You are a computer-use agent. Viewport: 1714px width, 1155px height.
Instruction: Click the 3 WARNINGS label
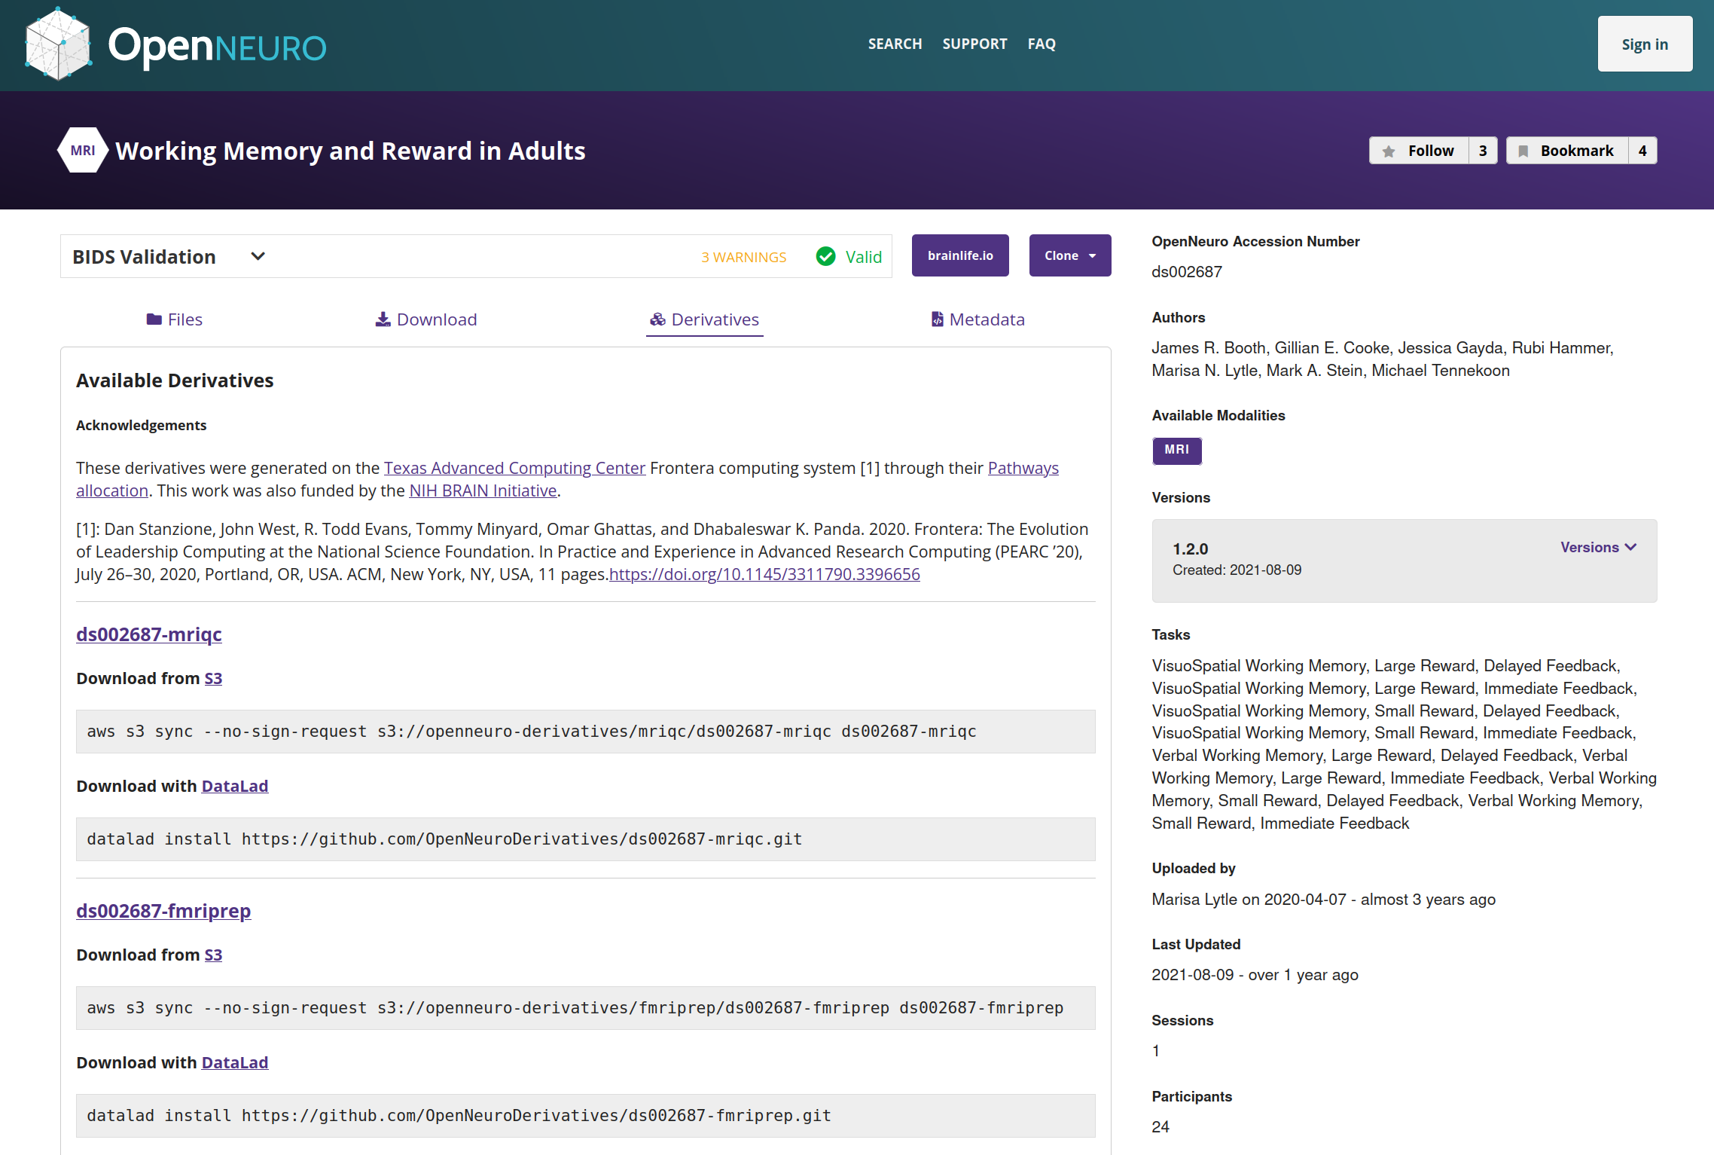tap(743, 258)
